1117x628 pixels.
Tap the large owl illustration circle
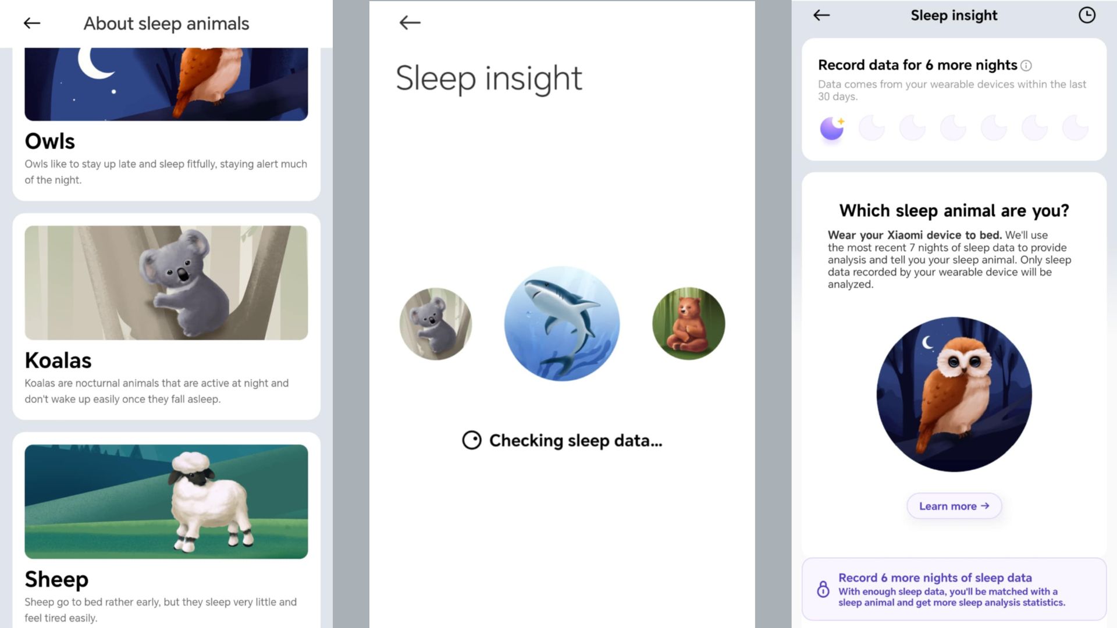pyautogui.click(x=954, y=394)
